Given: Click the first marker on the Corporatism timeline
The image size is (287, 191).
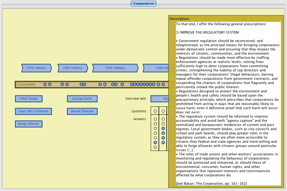Looking at the screenshot, I should tap(45, 84).
